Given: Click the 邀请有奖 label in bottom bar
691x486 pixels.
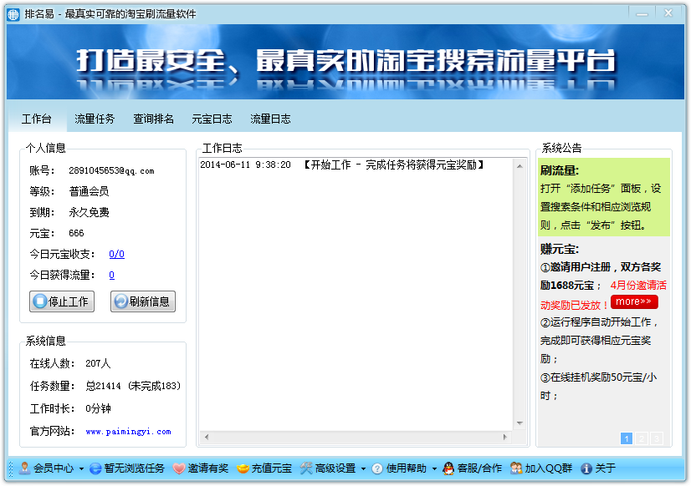Looking at the screenshot, I should click(x=208, y=468).
